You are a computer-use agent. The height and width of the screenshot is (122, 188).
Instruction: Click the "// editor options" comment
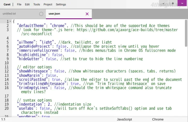(x=35, y=67)
